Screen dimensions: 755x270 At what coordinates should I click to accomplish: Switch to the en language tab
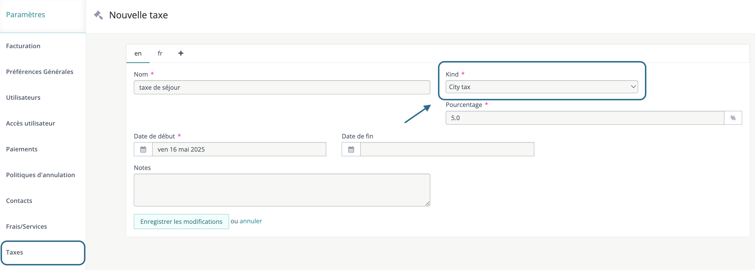click(138, 53)
